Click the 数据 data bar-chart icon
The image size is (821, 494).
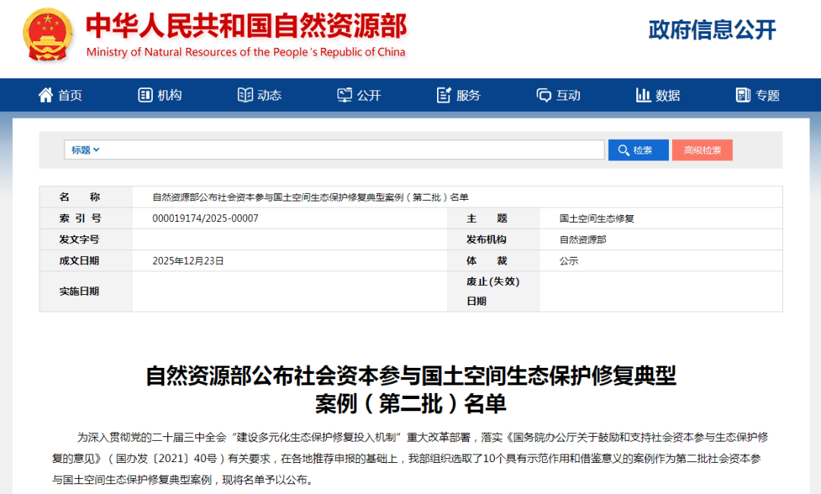pos(643,95)
